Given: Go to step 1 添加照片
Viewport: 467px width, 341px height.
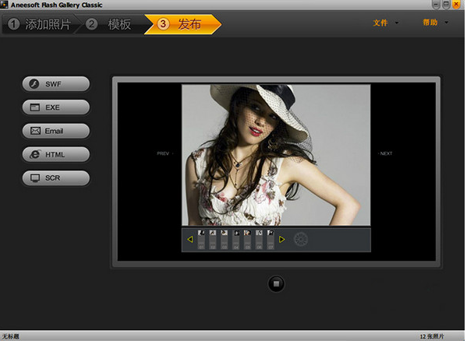Looking at the screenshot, I should click(40, 24).
